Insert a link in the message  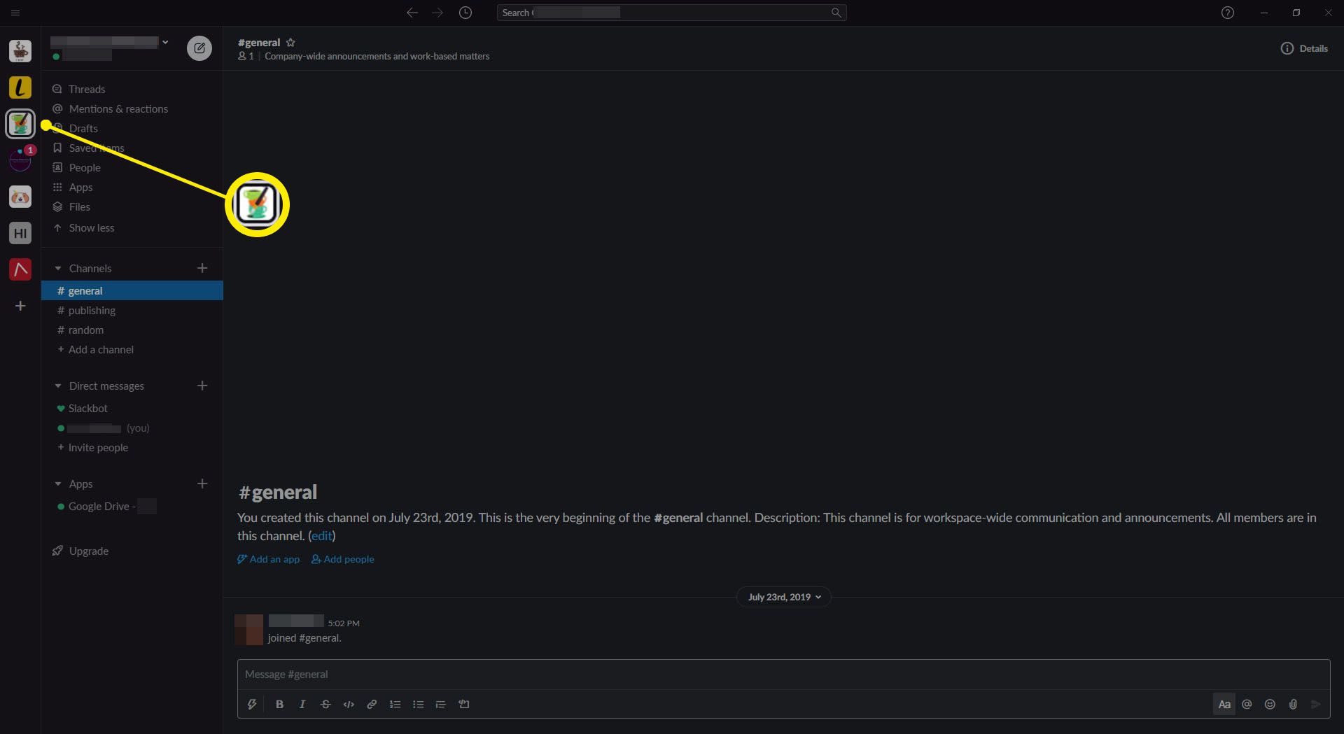coord(372,704)
